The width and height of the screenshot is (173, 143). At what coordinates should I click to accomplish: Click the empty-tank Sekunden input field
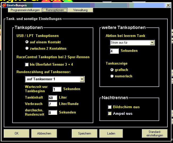(x=114, y=51)
